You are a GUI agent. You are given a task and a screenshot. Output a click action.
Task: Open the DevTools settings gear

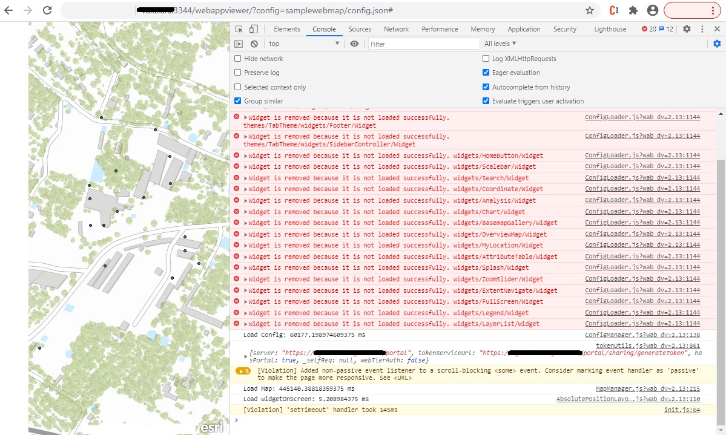687,28
